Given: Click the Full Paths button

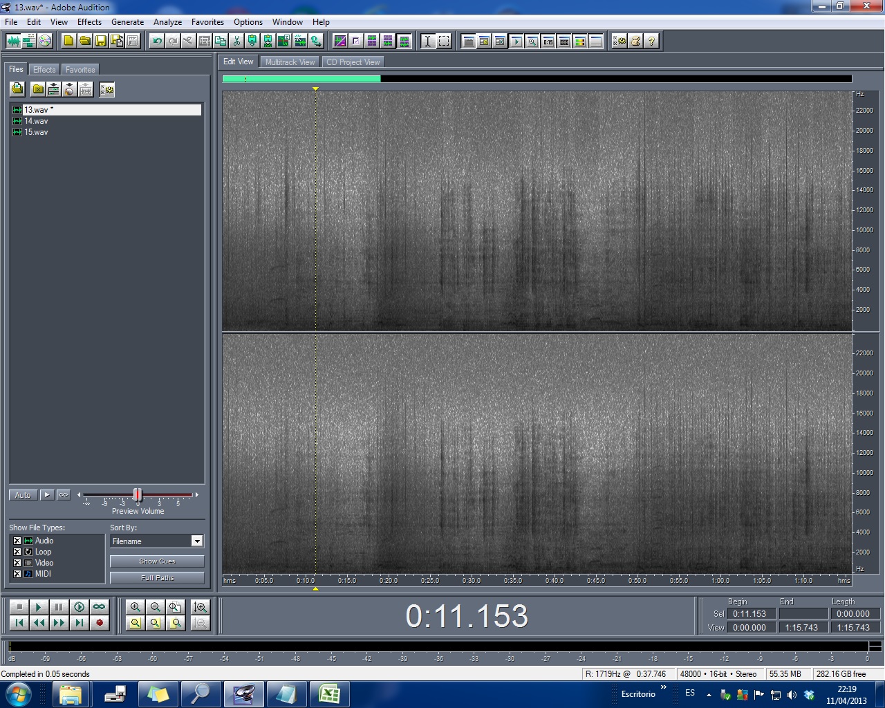Looking at the screenshot, I should (157, 578).
